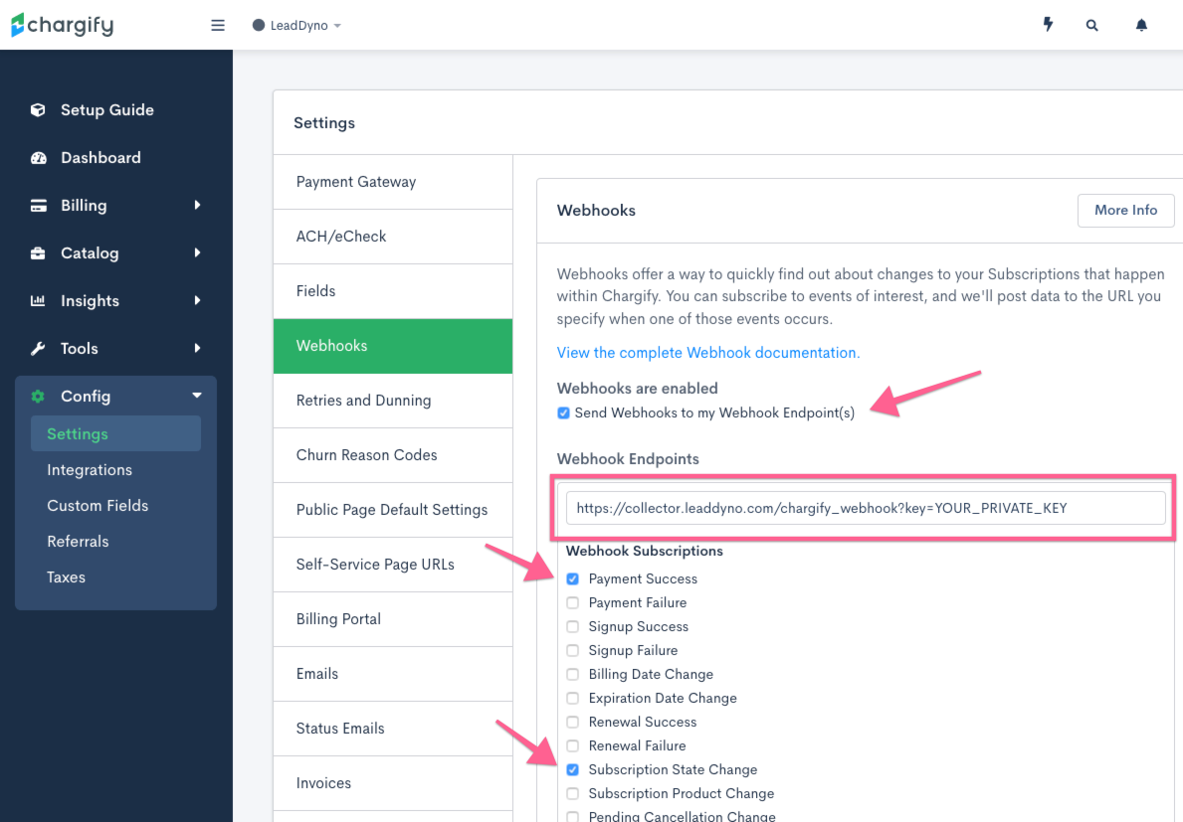Click the Config gear icon
Image resolution: width=1183 pixels, height=822 pixels.
point(38,397)
